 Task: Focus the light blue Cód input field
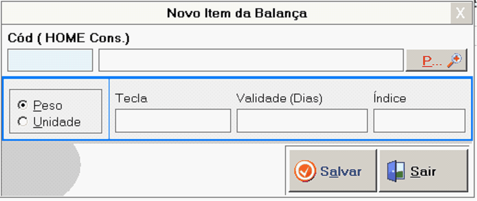pos(50,60)
